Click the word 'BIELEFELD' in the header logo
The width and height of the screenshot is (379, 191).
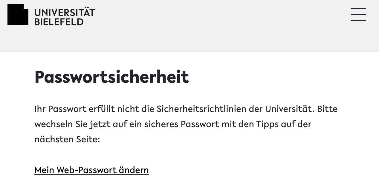pos(59,22)
